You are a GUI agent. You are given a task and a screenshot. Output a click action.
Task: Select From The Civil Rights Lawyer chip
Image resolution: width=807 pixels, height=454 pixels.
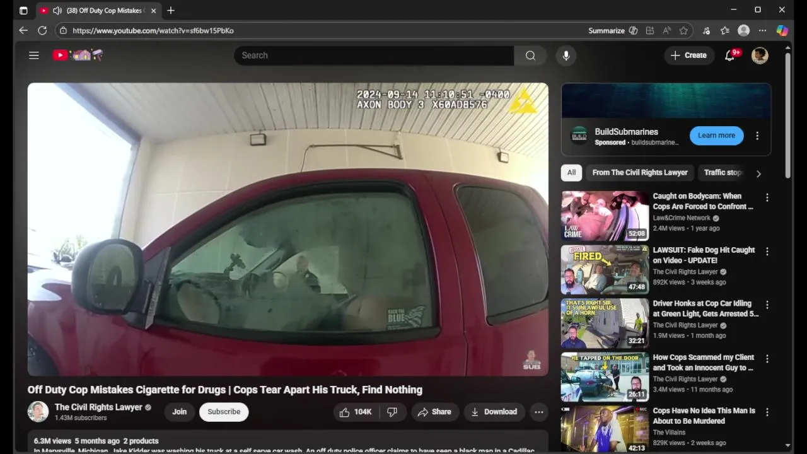[x=640, y=173]
